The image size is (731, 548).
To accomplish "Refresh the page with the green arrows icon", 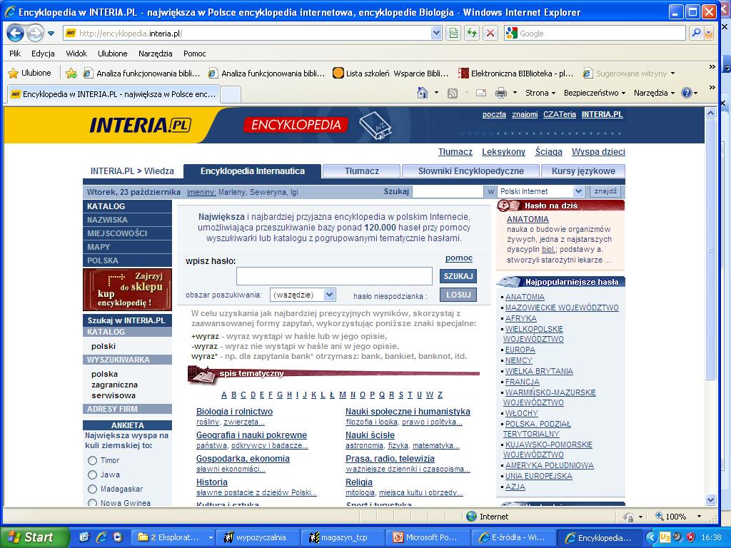I will tap(472, 33).
